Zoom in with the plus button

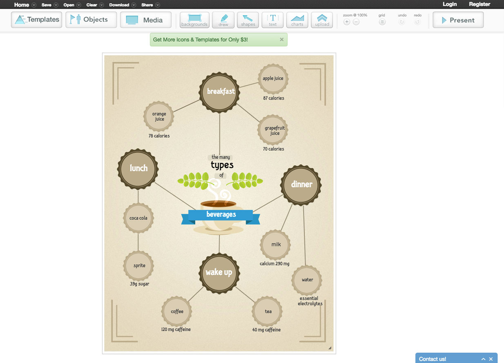click(347, 22)
